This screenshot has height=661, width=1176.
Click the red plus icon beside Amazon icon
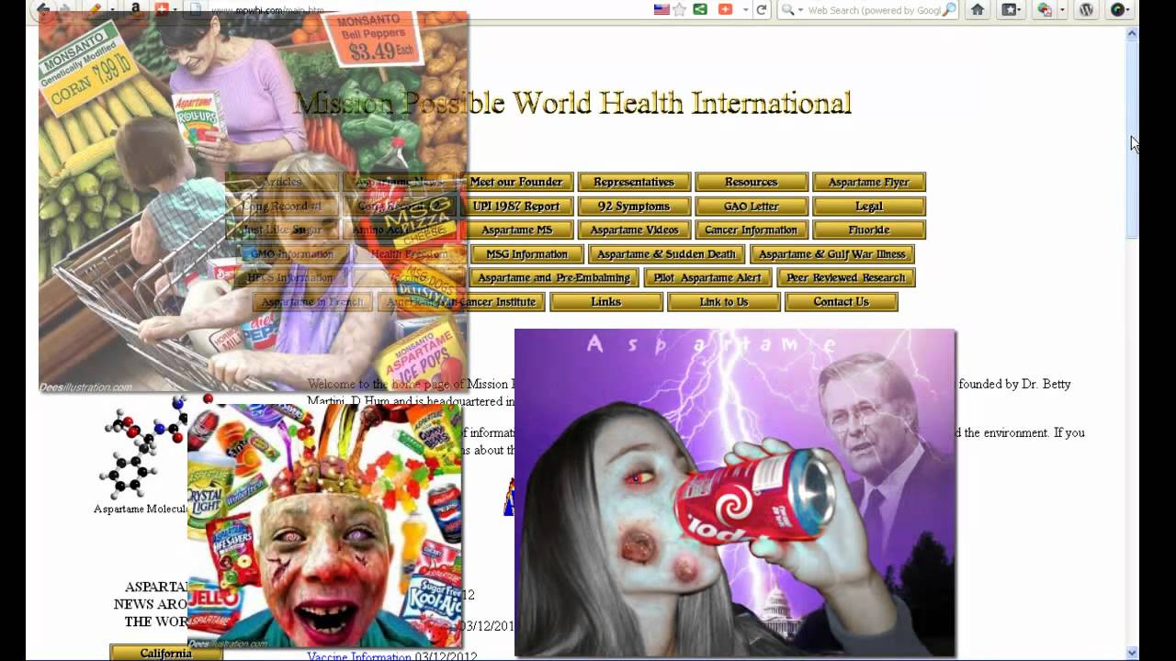point(163,9)
